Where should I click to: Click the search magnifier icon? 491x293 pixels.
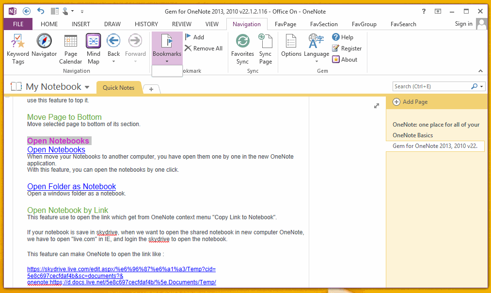(x=474, y=86)
